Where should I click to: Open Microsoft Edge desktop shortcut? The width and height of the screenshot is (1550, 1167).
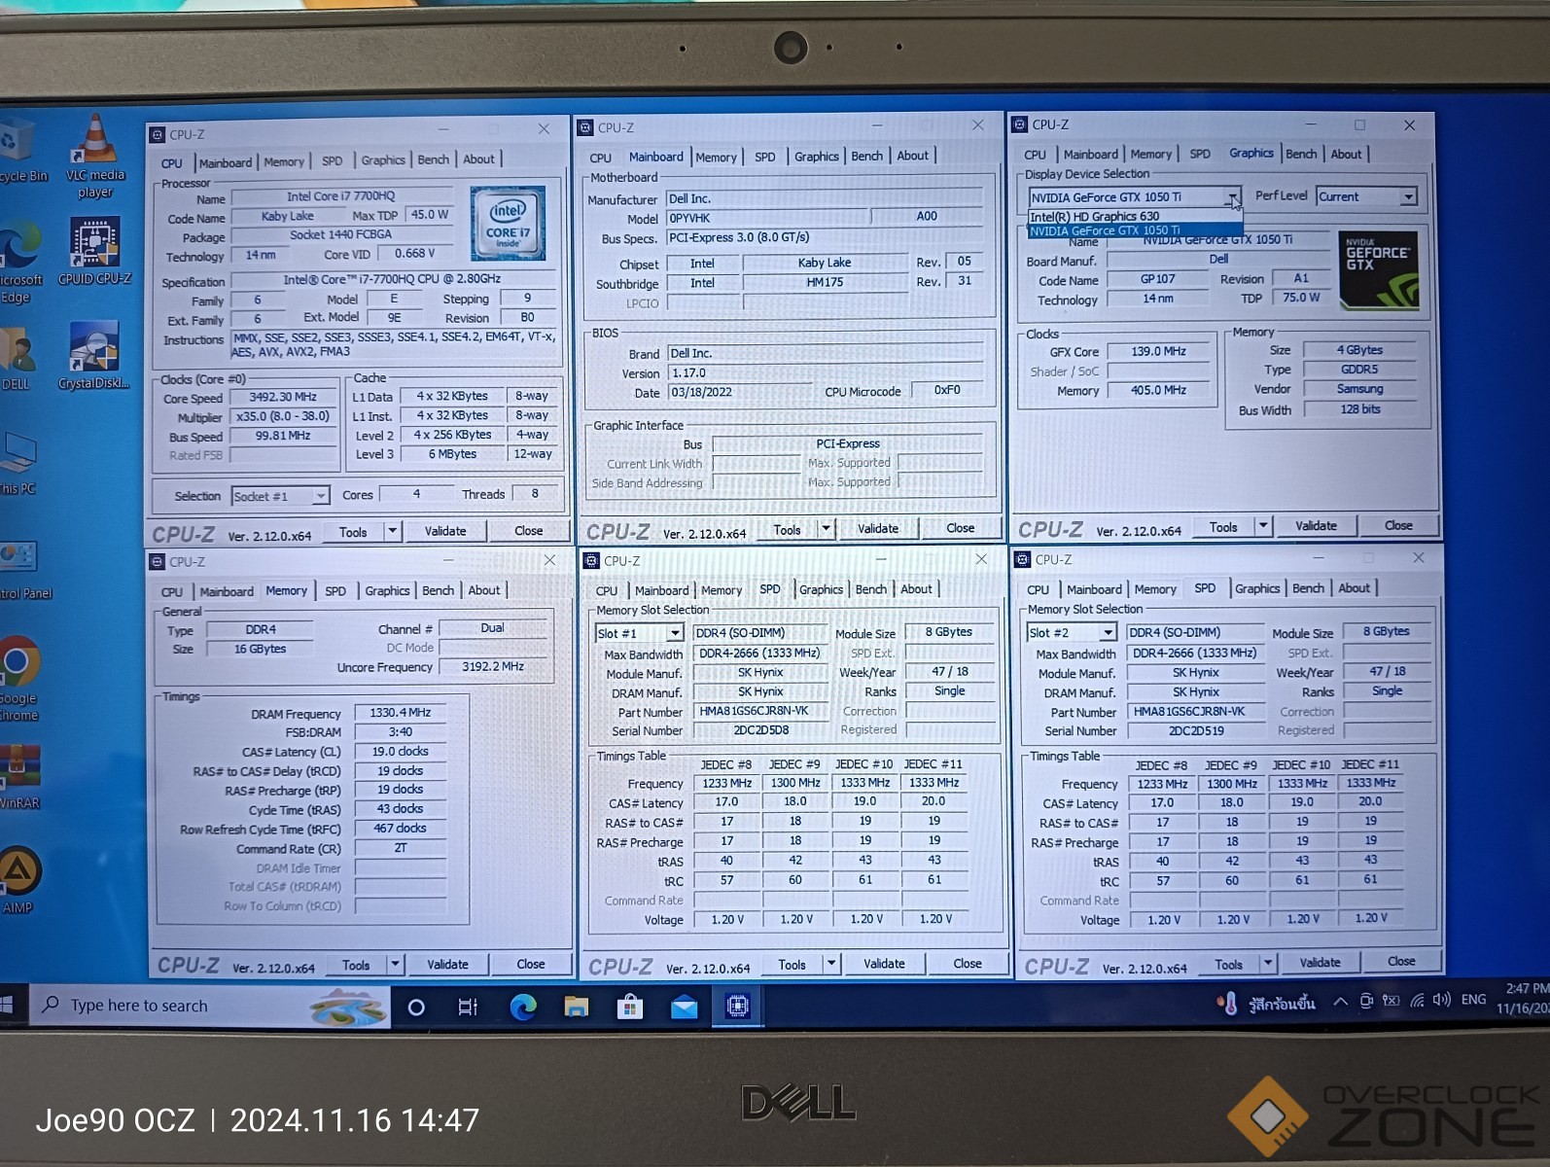click(19, 263)
